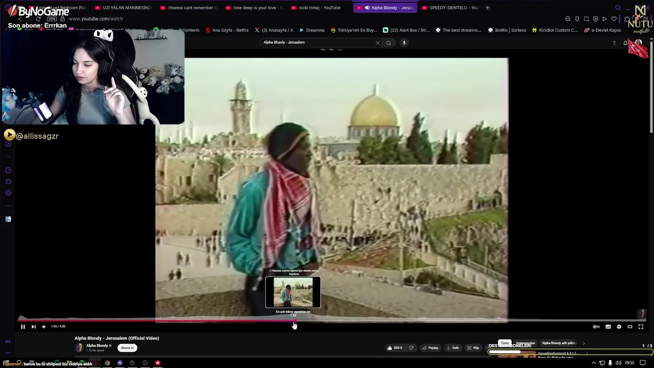Start voice search with microphone
Image resolution: width=654 pixels, height=368 pixels.
coord(404,43)
